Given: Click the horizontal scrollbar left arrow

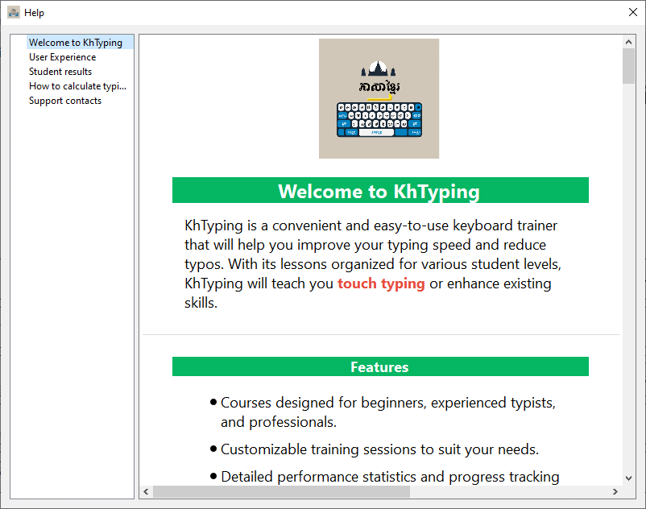Looking at the screenshot, I should pos(146,491).
